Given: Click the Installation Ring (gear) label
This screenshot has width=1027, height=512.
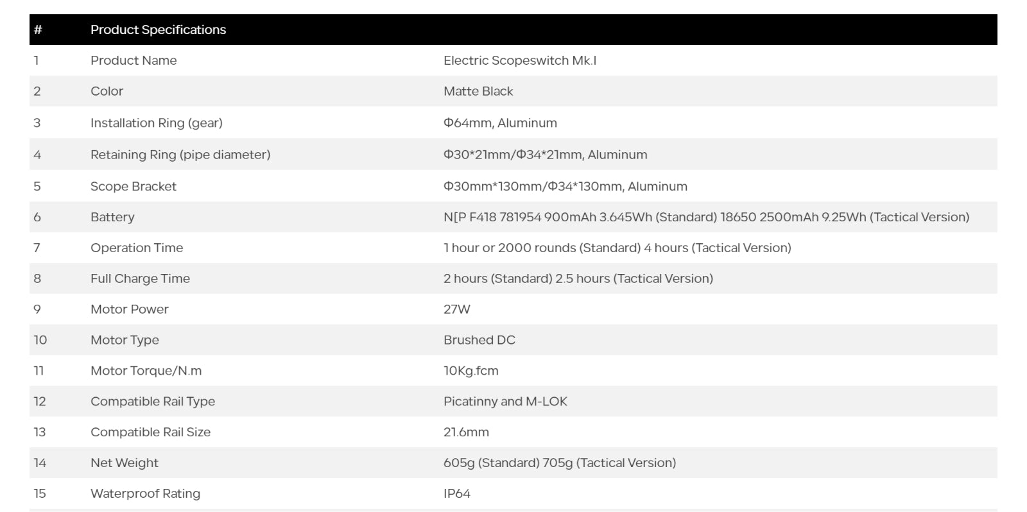Looking at the screenshot, I should (x=156, y=123).
